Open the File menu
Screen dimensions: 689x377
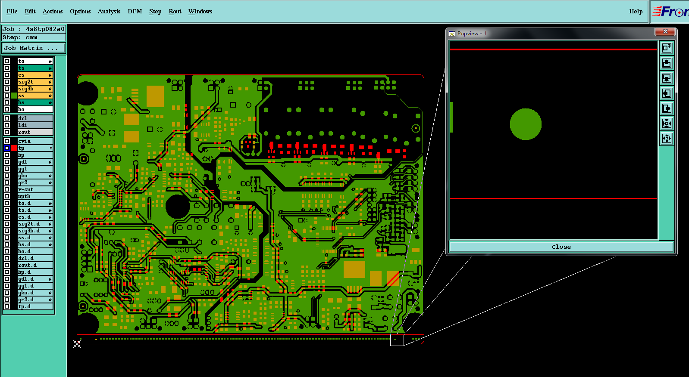pyautogui.click(x=12, y=12)
